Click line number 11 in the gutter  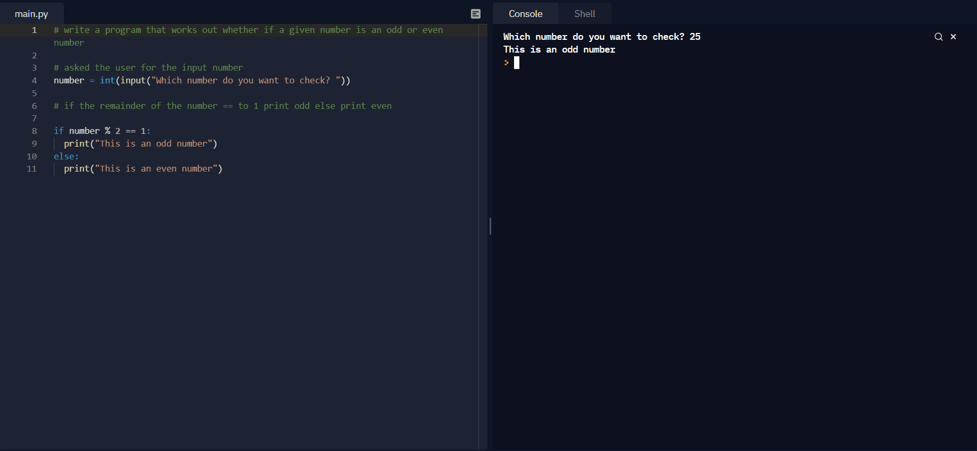(32, 169)
